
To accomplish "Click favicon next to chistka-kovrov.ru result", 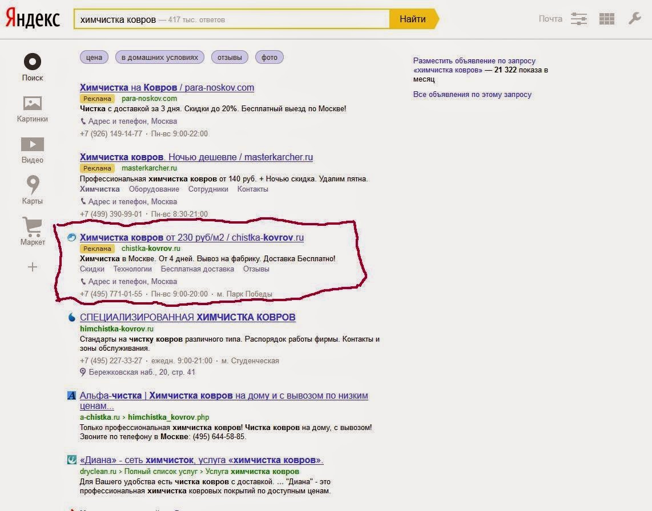I will [71, 237].
